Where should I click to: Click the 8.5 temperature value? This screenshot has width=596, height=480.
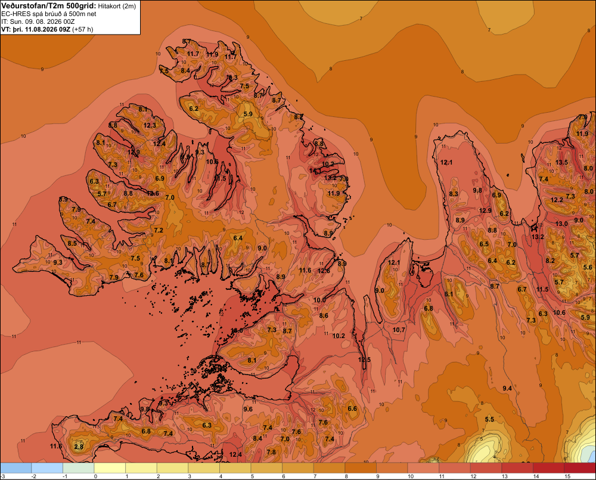pyautogui.click(x=72, y=243)
